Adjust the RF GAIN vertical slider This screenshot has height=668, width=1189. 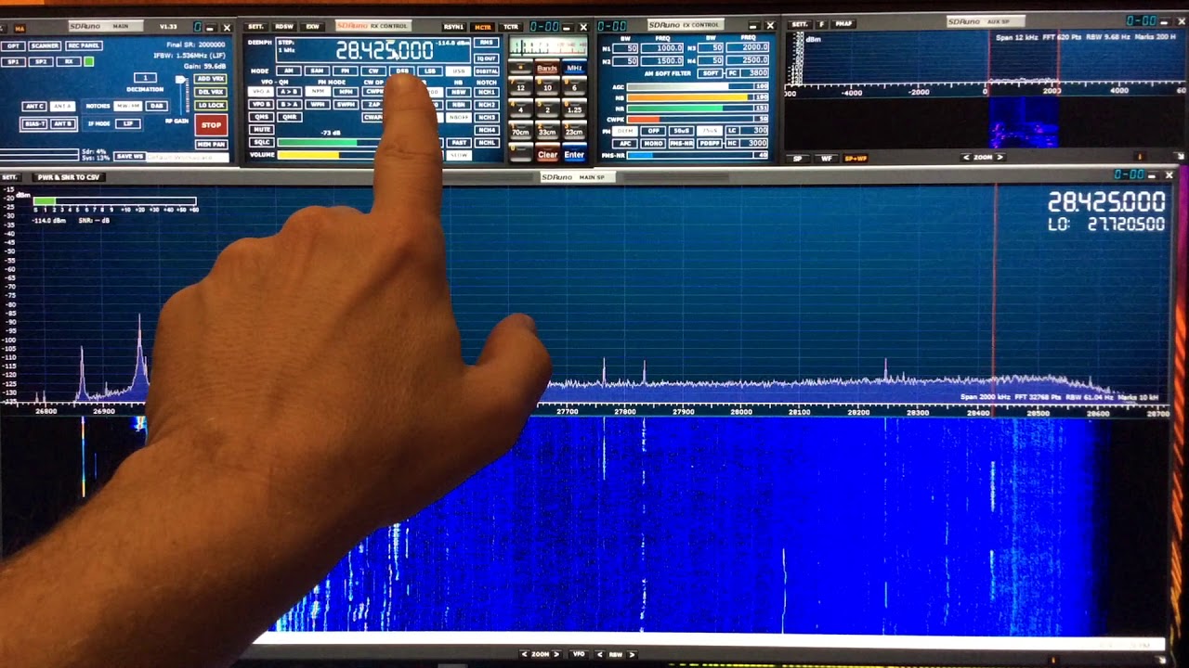coord(181,96)
